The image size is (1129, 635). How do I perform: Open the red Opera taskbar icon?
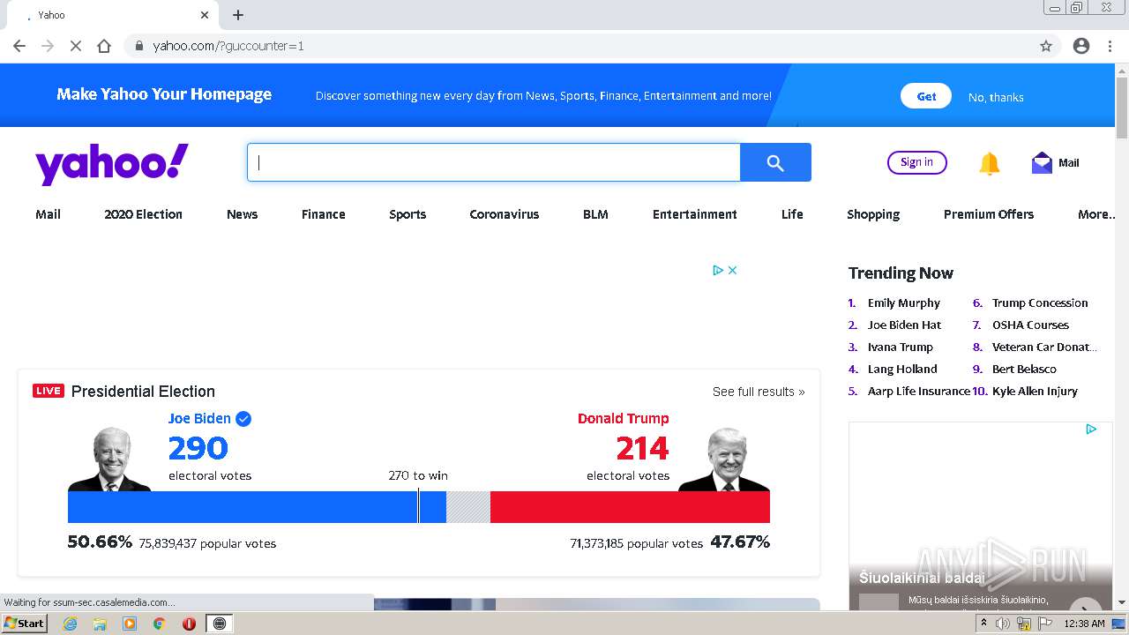pos(189,624)
